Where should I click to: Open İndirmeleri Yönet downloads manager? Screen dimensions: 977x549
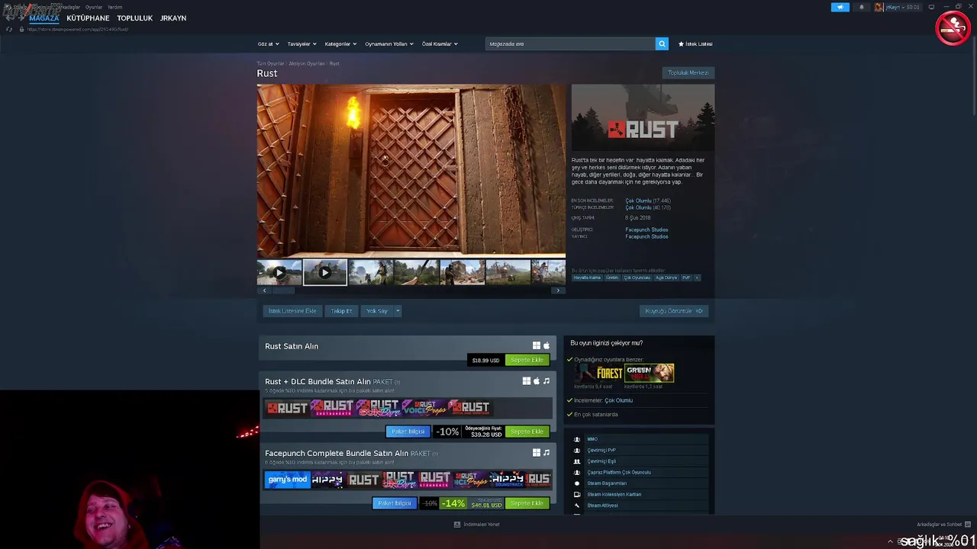click(477, 525)
